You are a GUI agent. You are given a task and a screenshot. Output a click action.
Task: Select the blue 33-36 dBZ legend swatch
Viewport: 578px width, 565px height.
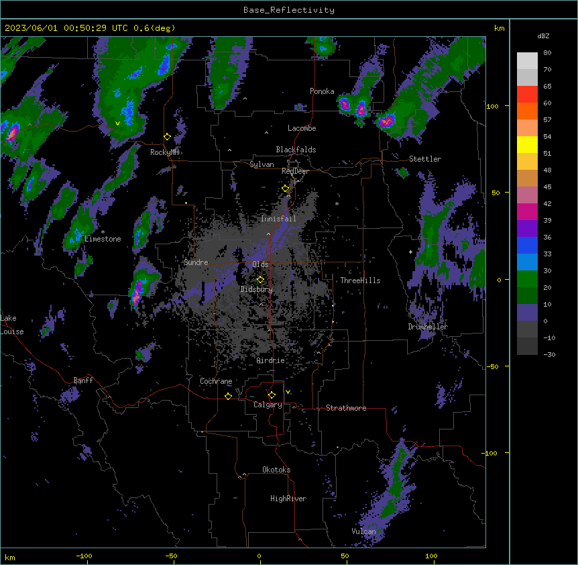[527, 245]
